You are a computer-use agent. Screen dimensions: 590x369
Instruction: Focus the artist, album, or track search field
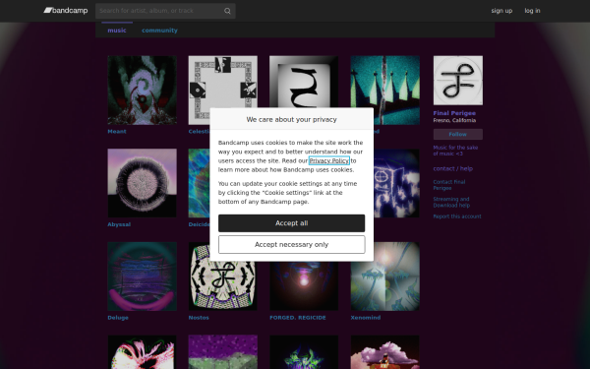(x=165, y=11)
